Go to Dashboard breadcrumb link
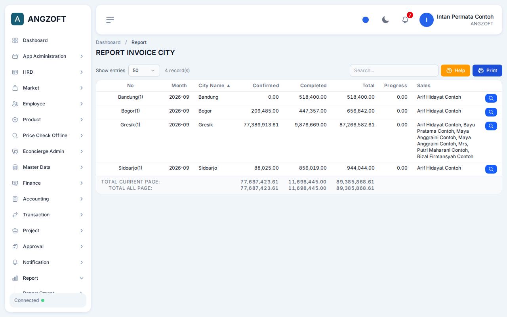The image size is (507, 317). [x=108, y=42]
